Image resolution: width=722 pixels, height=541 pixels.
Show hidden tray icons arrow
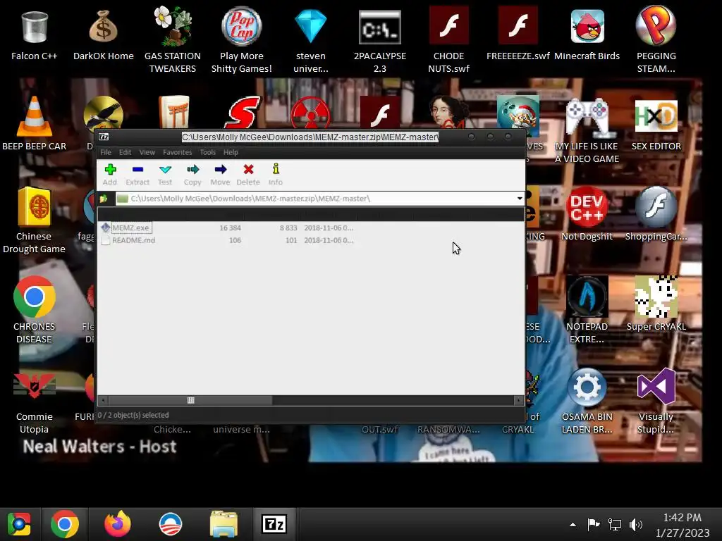click(573, 524)
